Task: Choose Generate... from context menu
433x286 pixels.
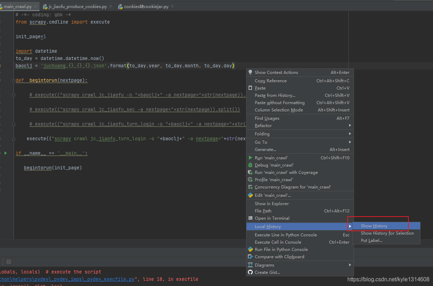Action: click(300, 150)
